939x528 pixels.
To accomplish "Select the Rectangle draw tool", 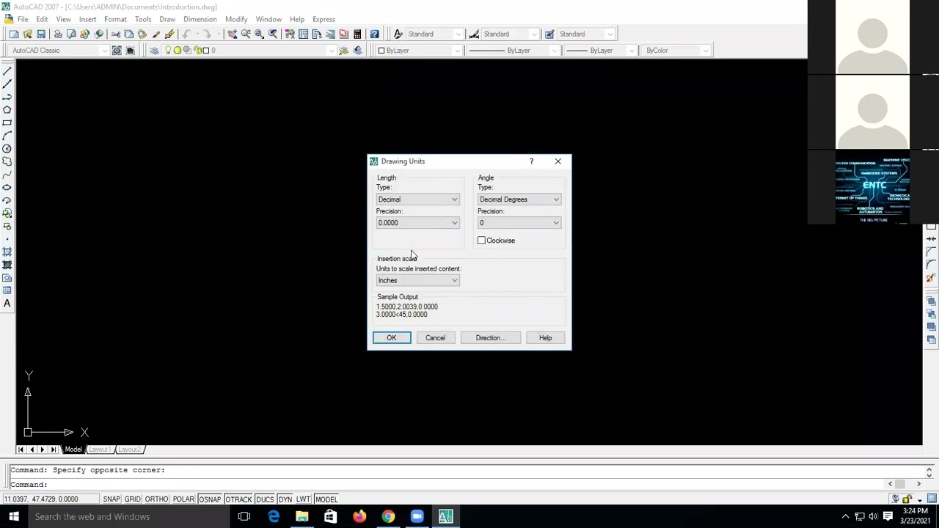I will pyautogui.click(x=7, y=122).
